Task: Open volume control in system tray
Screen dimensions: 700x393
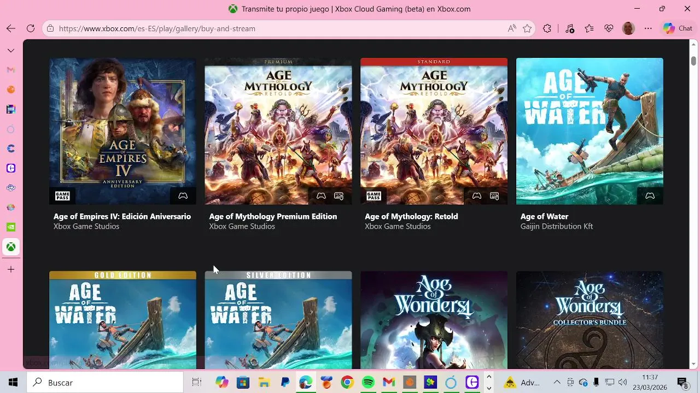Action: 622,383
